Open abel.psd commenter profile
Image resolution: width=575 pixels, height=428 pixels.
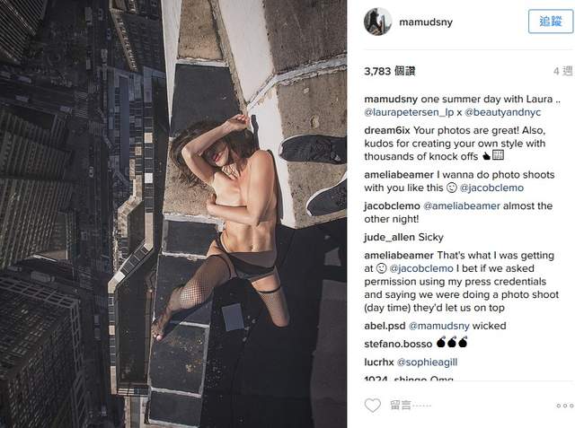coord(385,326)
